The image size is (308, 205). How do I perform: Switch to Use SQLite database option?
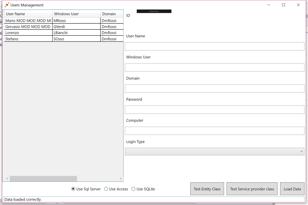133,189
